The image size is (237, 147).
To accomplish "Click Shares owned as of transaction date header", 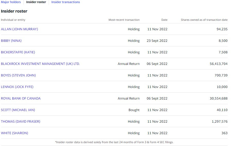I will [x=204, y=20].
